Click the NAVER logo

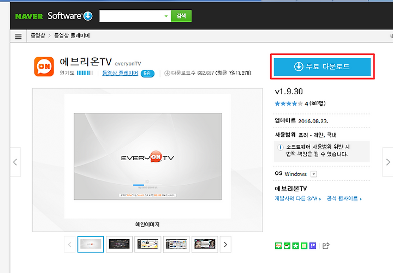click(29, 16)
